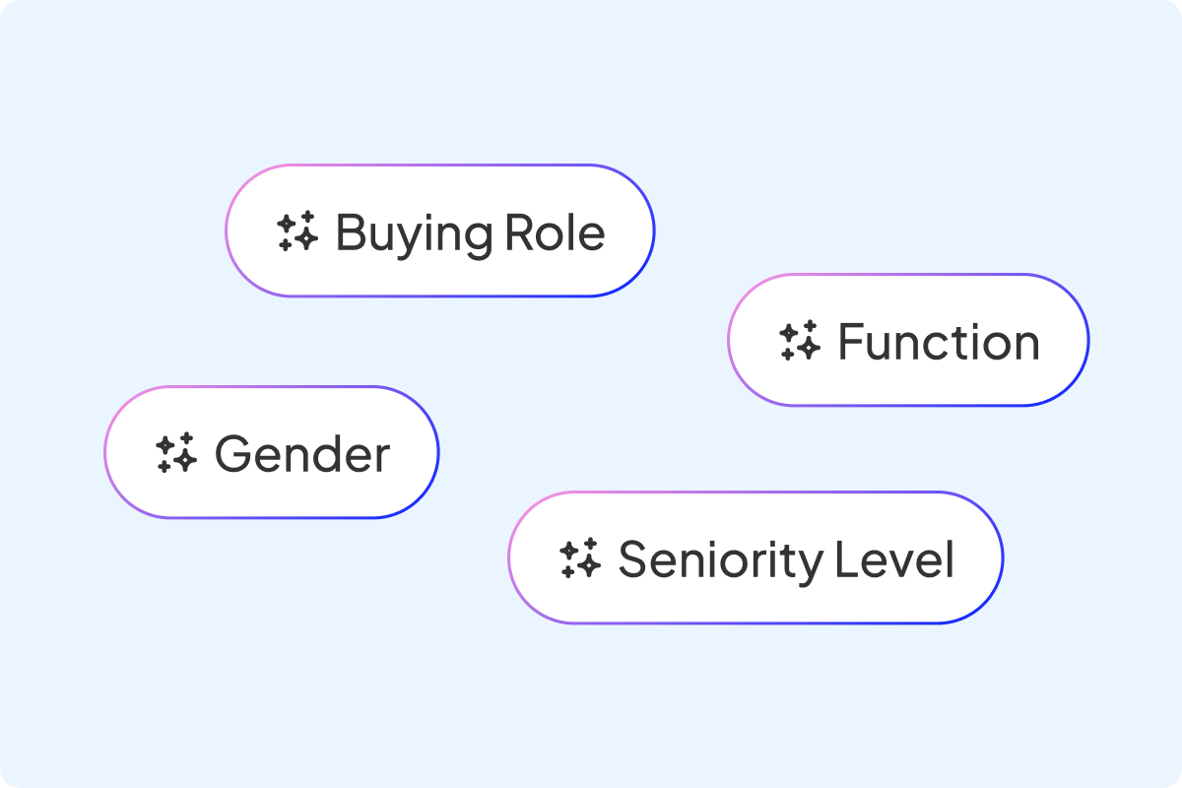Choose the AI attribute chip labeled Function
This screenshot has width=1182, height=788.
point(908,340)
